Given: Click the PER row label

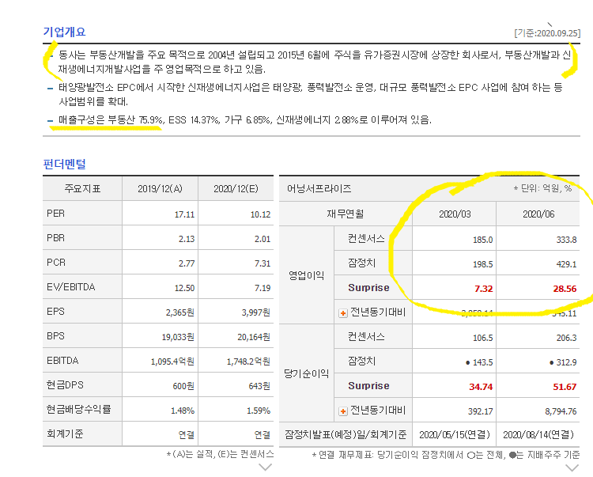Looking at the screenshot, I should coord(55,214).
